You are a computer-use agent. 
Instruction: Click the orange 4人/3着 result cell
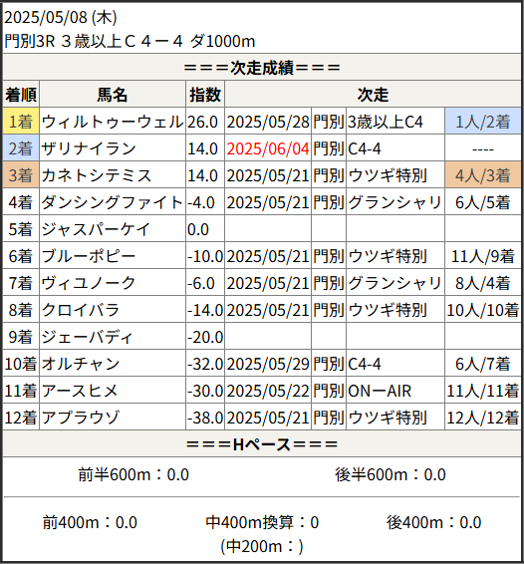coord(482,175)
